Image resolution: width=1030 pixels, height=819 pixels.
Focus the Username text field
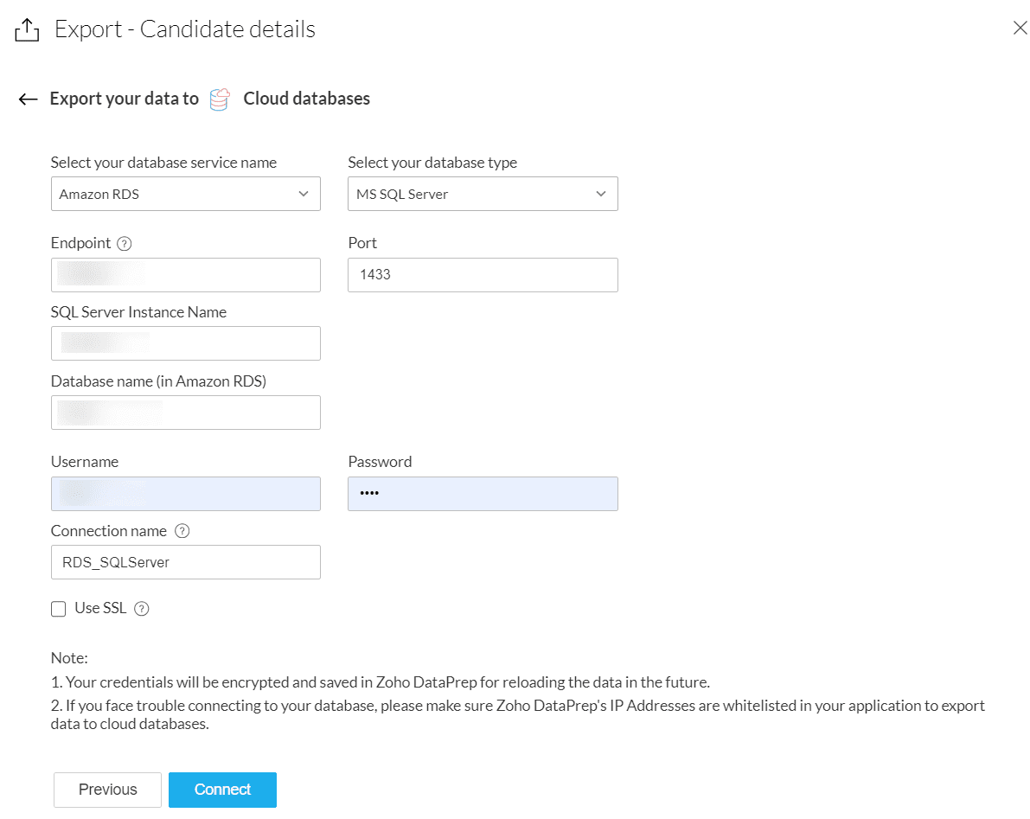pyautogui.click(x=185, y=494)
